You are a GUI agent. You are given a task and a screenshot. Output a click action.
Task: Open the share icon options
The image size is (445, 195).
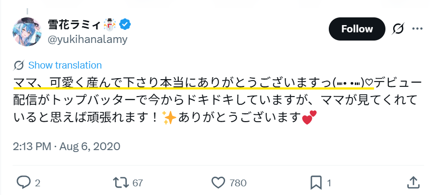pyautogui.click(x=413, y=182)
